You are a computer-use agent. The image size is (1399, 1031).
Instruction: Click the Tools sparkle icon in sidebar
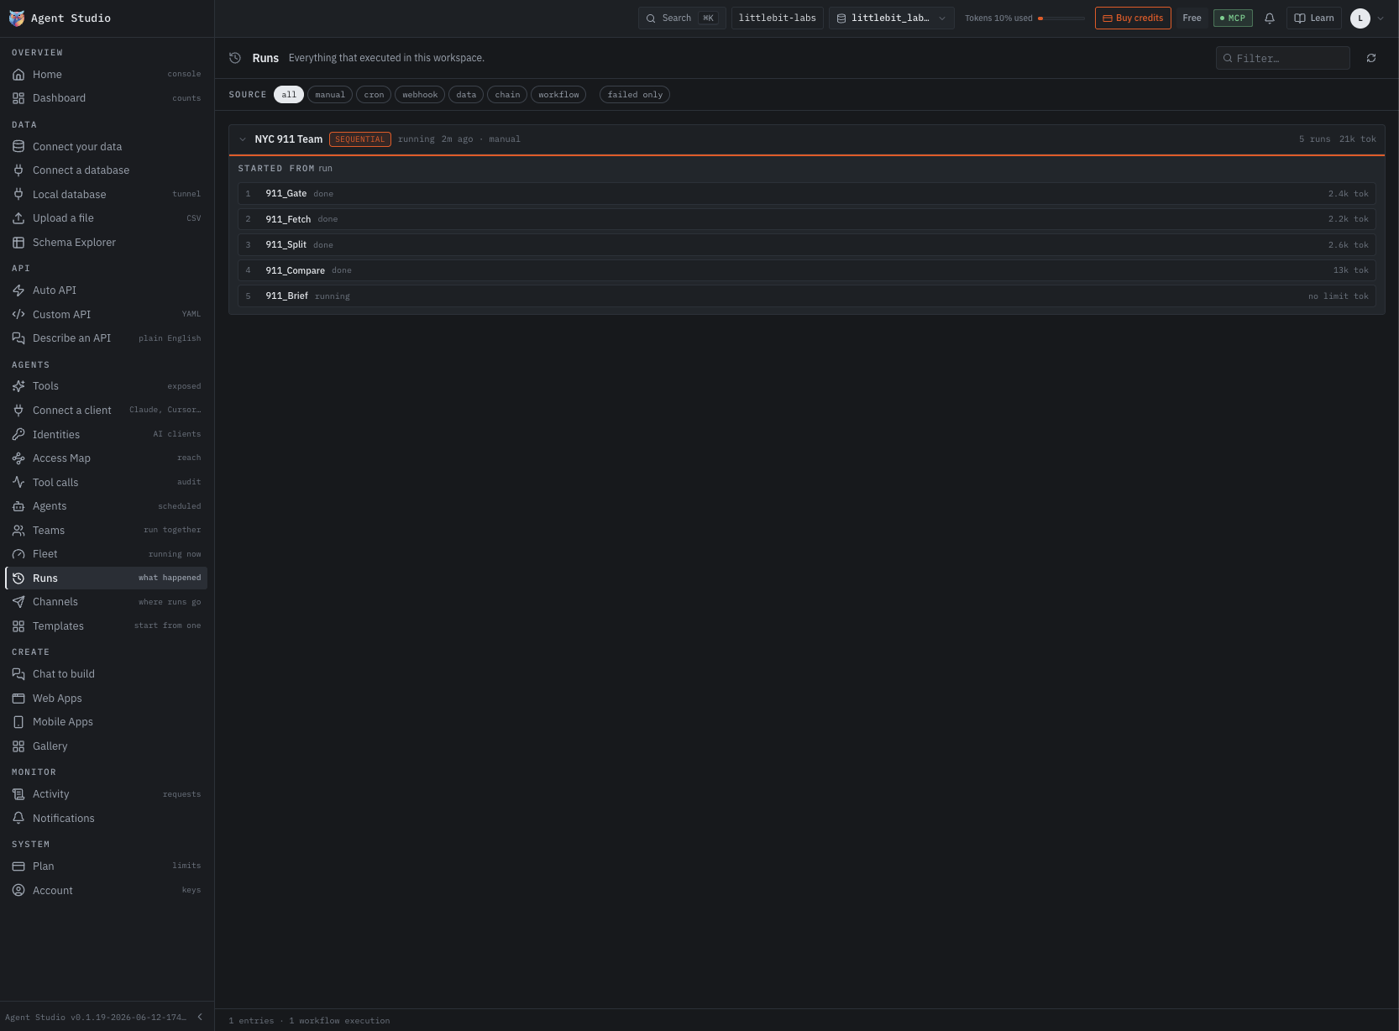click(x=18, y=386)
